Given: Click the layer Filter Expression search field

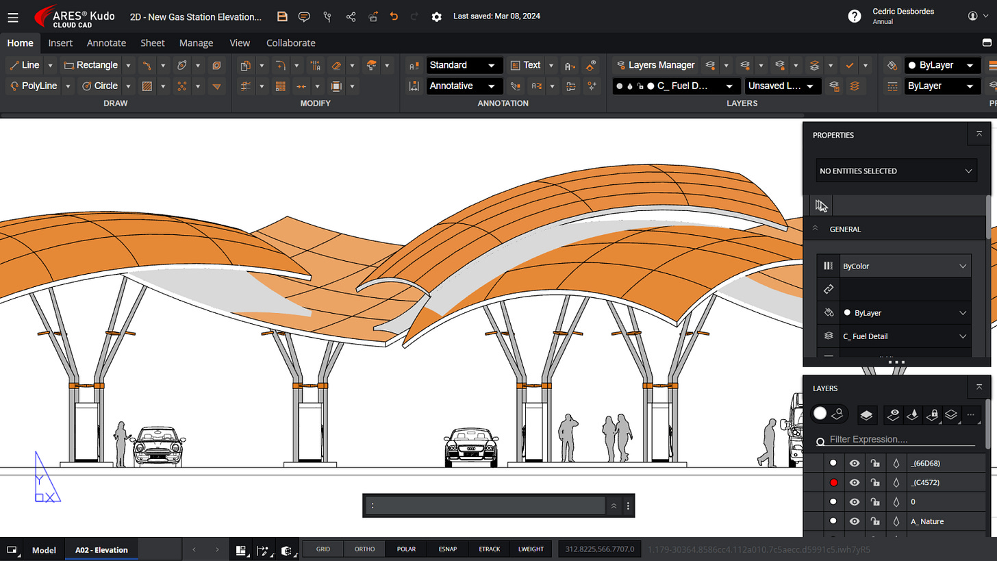Looking at the screenshot, I should [x=901, y=439].
